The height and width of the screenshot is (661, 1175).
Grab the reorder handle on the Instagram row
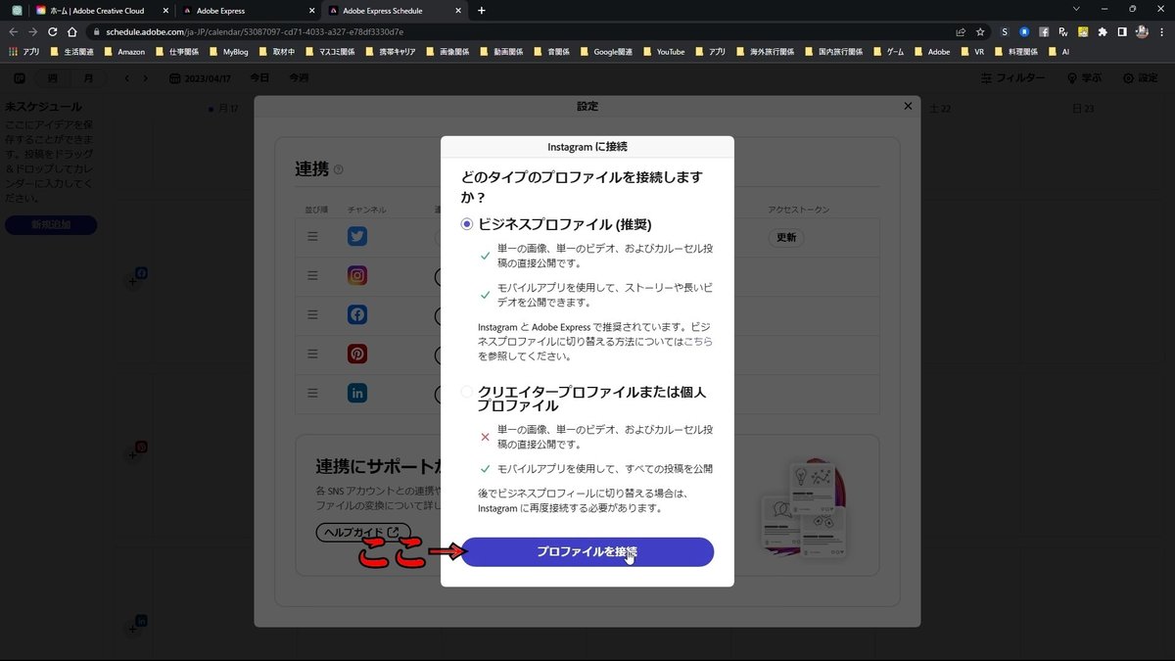pyautogui.click(x=313, y=276)
